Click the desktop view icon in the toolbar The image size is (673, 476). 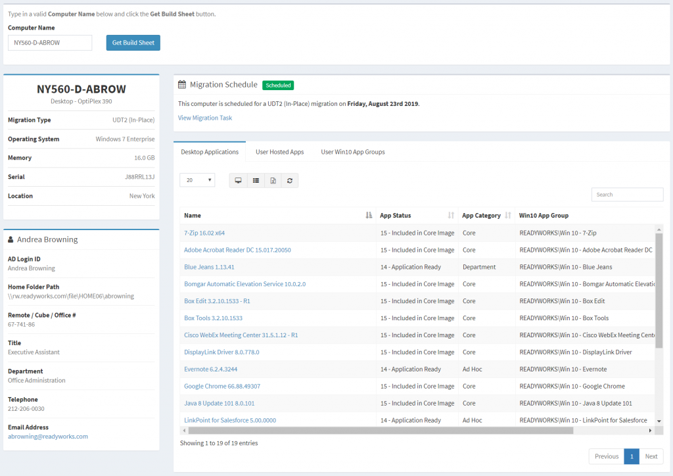coord(238,180)
